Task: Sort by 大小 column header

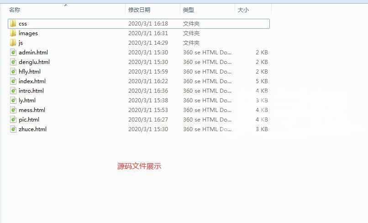Action: 243,10
